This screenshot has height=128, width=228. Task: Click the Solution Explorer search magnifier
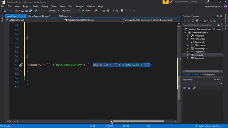tap(219, 25)
